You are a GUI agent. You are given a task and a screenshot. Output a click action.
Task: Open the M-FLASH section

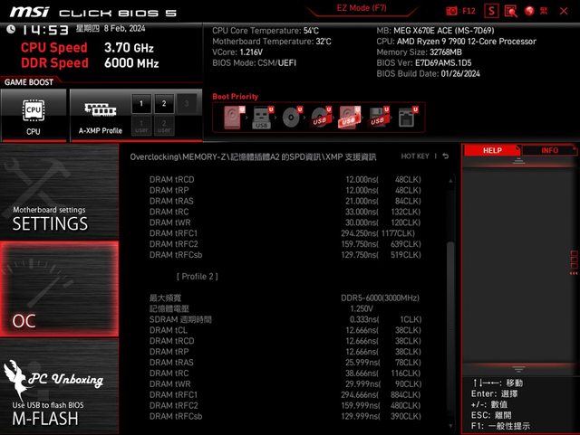59,398
